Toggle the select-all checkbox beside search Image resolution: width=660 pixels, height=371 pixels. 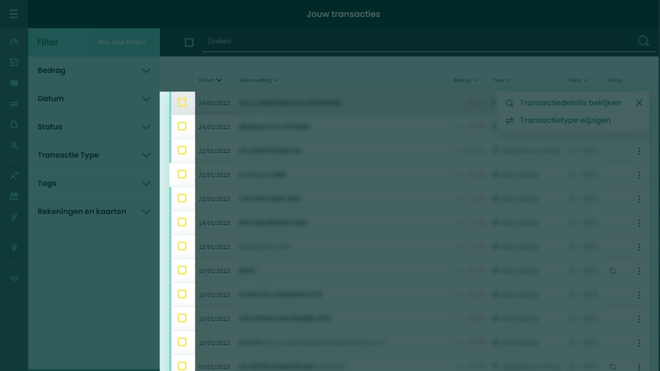click(x=189, y=43)
